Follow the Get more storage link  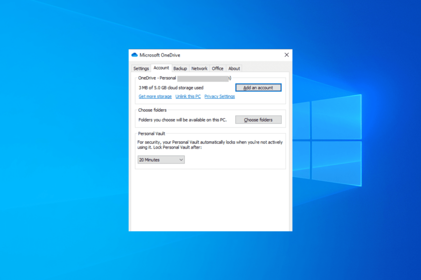155,96
